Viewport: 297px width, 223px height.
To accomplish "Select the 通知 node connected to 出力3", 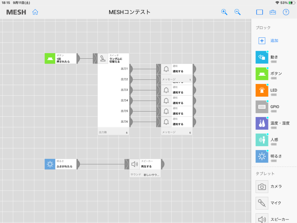I will [177, 90].
